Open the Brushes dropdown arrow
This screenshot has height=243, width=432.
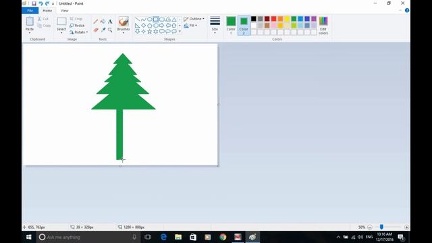[124, 33]
